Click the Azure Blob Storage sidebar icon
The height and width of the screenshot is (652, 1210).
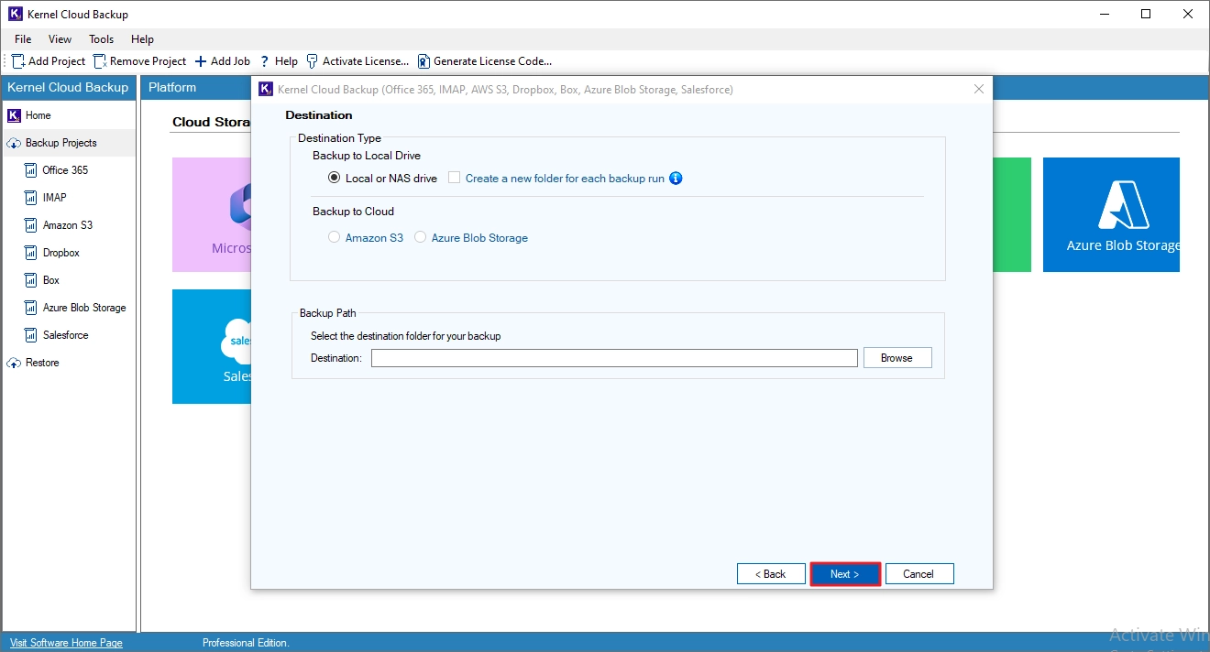[31, 308]
